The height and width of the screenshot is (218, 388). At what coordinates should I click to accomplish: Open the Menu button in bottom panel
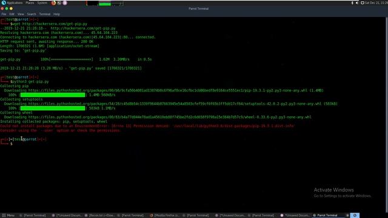(8, 216)
